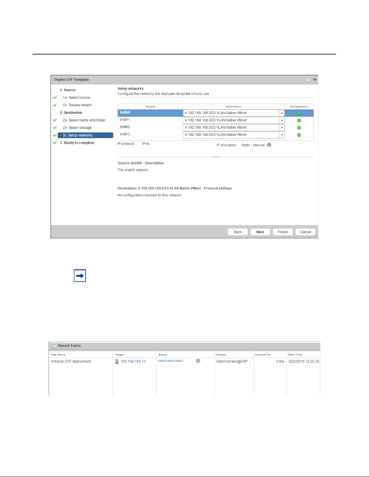Click the checkmark beside 2b Select storage
369x477 pixels.
coord(55,128)
